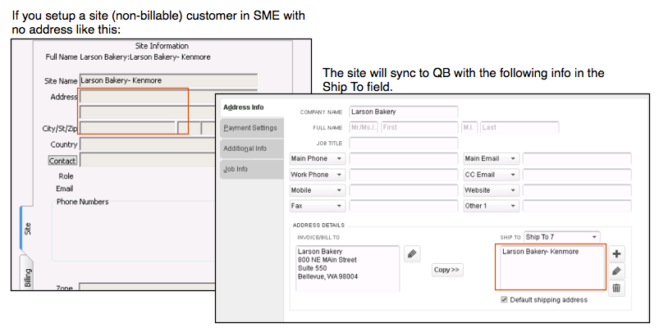Open the Fax field type dropdown
This screenshot has height=328, width=659.
pyautogui.click(x=317, y=206)
